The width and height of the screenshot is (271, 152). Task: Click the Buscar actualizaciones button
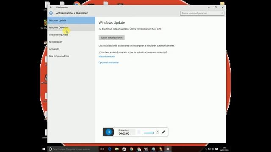tap(112, 38)
